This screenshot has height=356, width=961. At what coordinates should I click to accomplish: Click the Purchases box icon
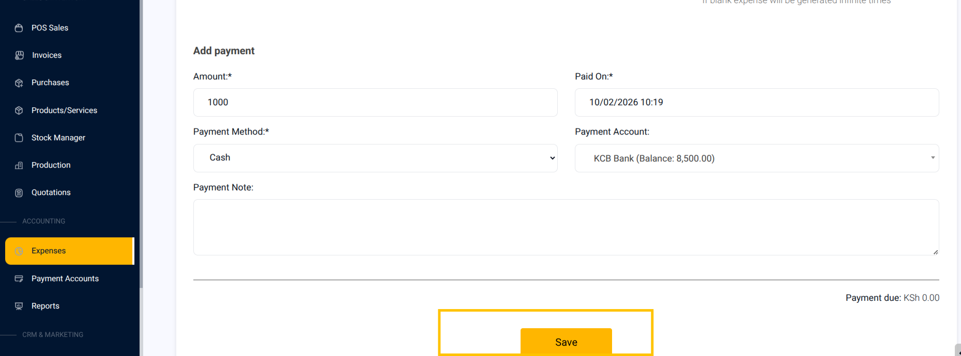19,83
